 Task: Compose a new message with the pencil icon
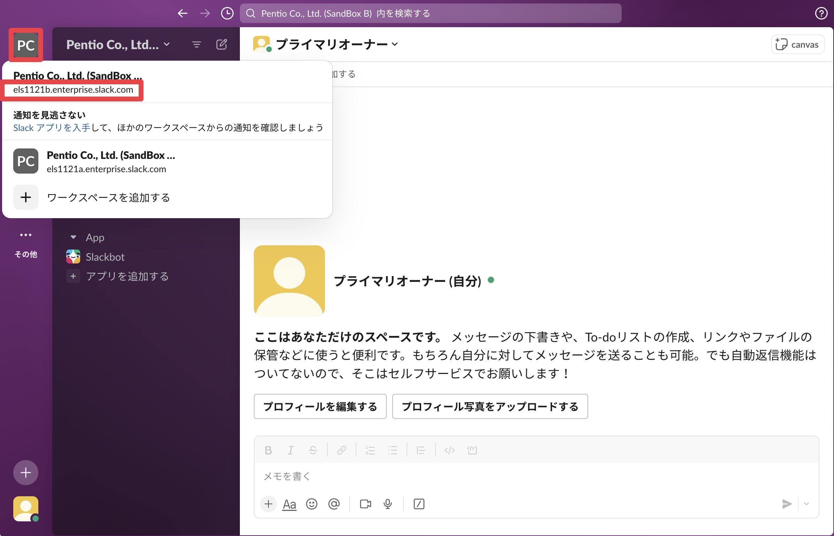click(x=222, y=44)
